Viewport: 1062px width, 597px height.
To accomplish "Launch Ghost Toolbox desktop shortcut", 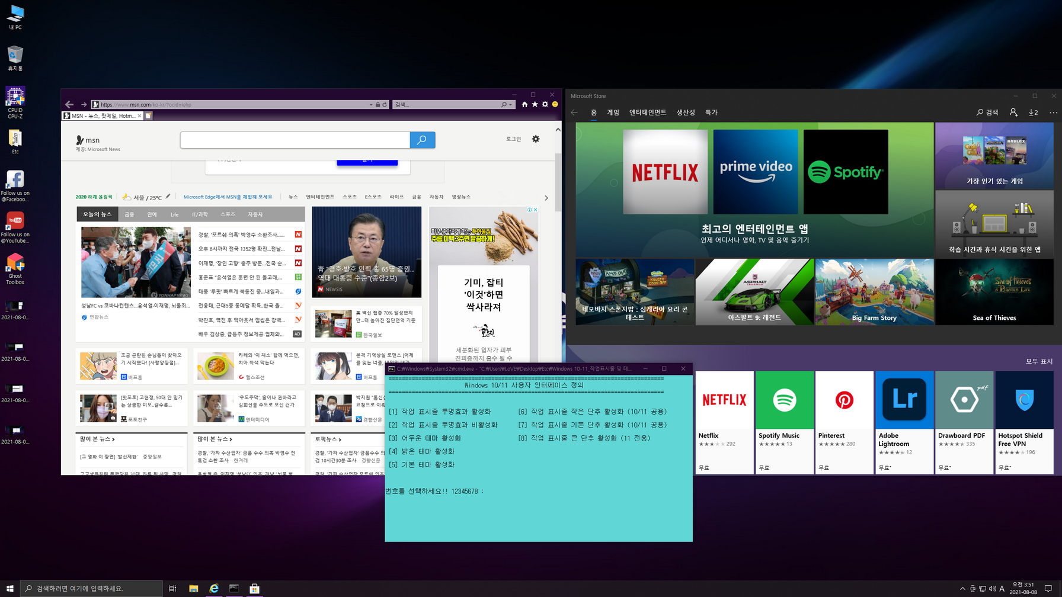I will point(15,269).
